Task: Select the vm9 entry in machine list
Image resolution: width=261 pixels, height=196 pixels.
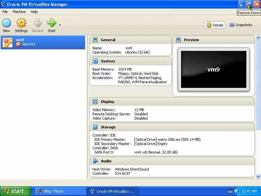Action: pos(43,42)
